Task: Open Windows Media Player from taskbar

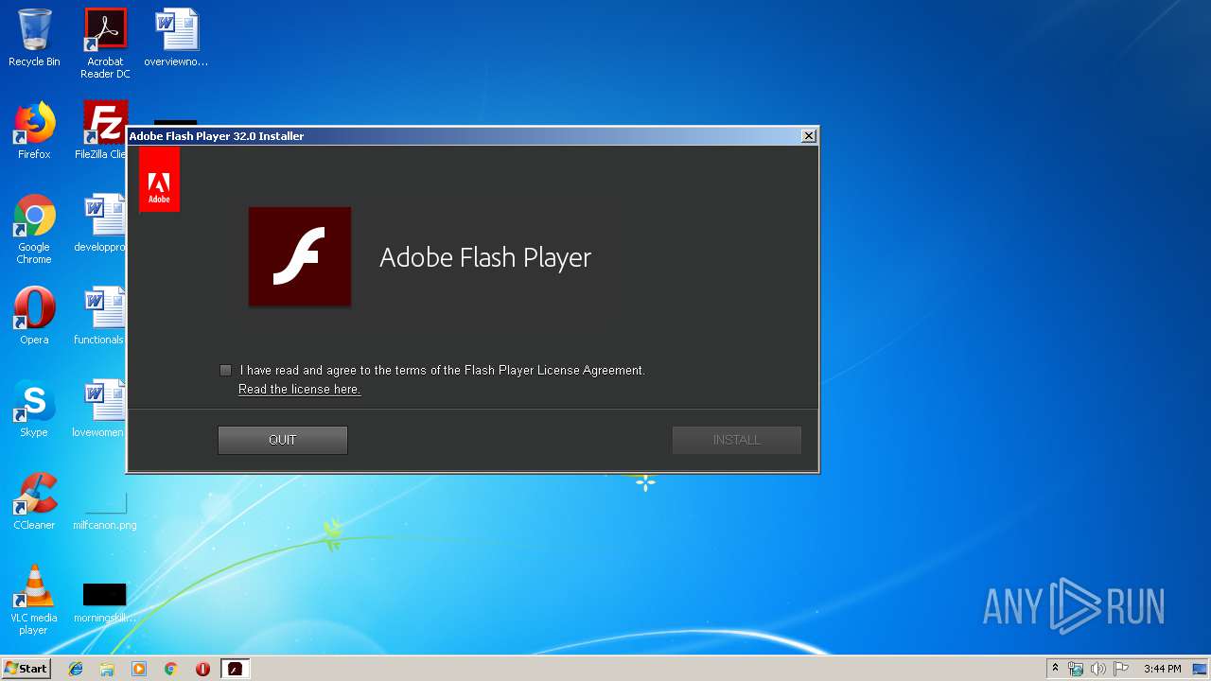Action: [x=139, y=669]
